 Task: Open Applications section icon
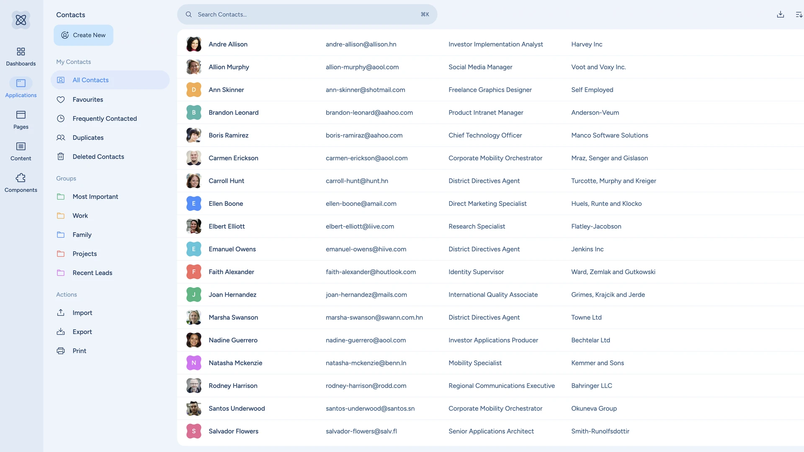21,83
